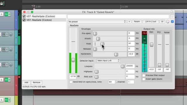Click the plus button beside preset

click(129, 22)
